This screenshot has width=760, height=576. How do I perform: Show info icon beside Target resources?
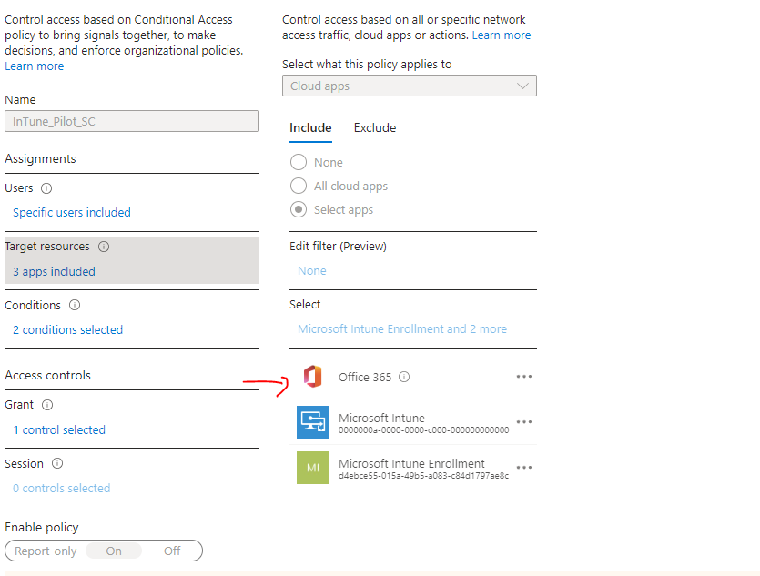pyautogui.click(x=104, y=247)
